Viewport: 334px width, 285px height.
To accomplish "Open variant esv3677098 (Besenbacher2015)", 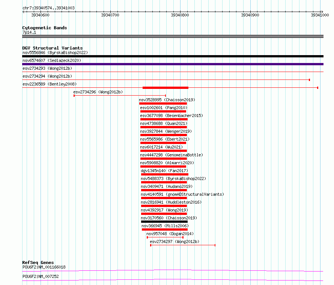I will tap(172, 115).
